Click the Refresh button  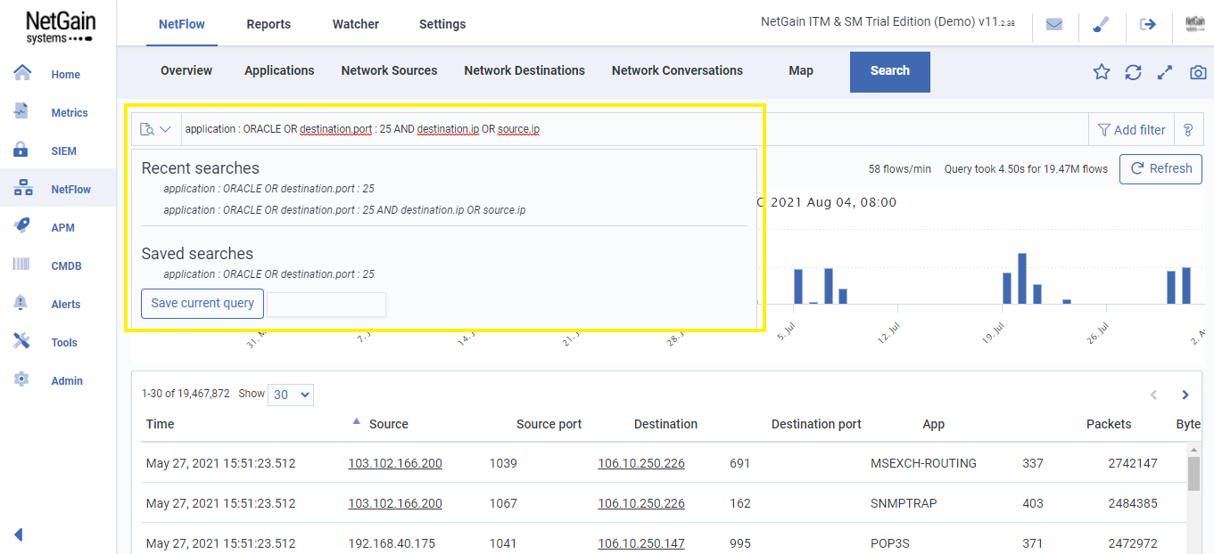[1160, 168]
